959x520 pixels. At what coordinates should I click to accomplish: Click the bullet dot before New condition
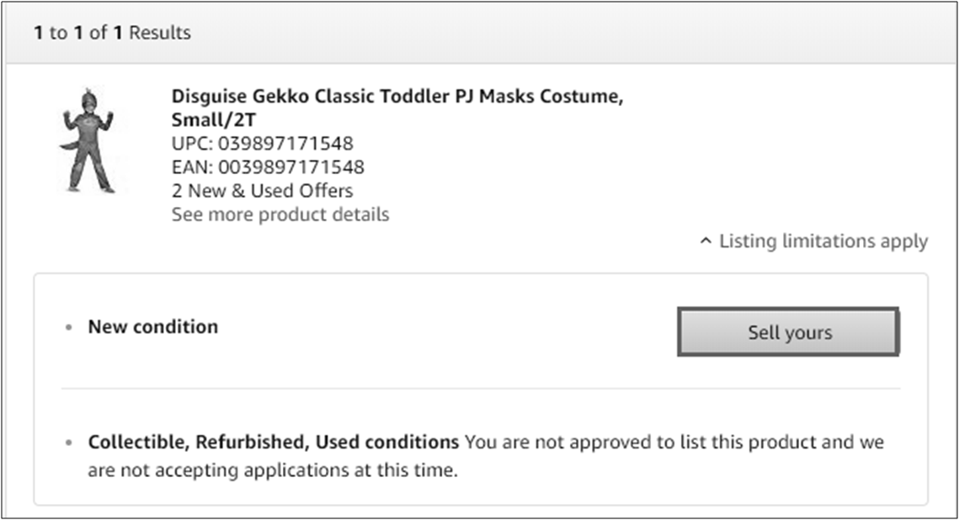click(69, 327)
